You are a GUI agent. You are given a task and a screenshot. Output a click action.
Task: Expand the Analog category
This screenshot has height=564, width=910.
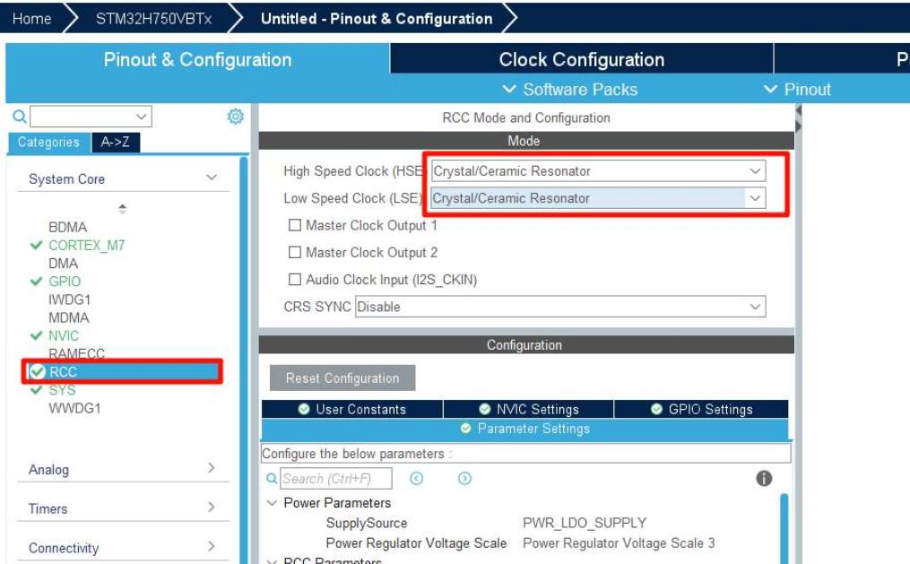click(x=212, y=468)
